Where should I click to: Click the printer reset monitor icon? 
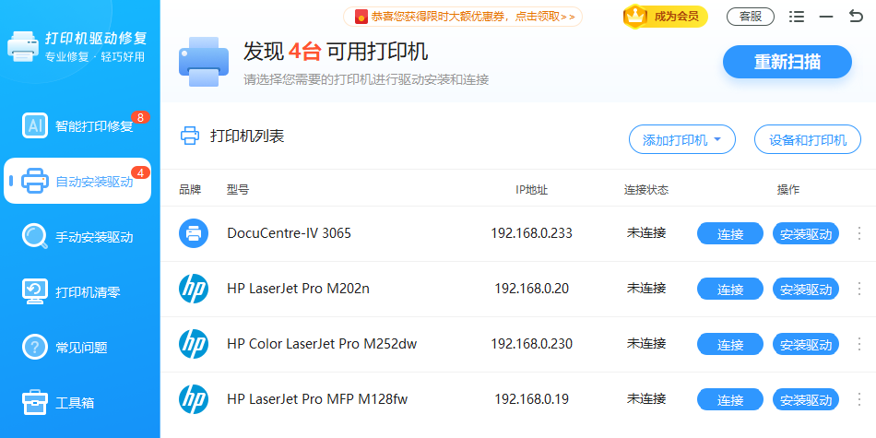click(35, 291)
